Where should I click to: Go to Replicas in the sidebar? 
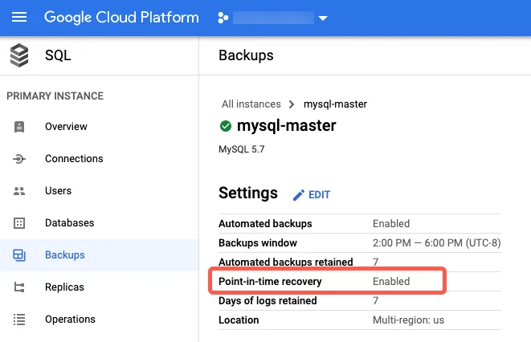pyautogui.click(x=64, y=287)
